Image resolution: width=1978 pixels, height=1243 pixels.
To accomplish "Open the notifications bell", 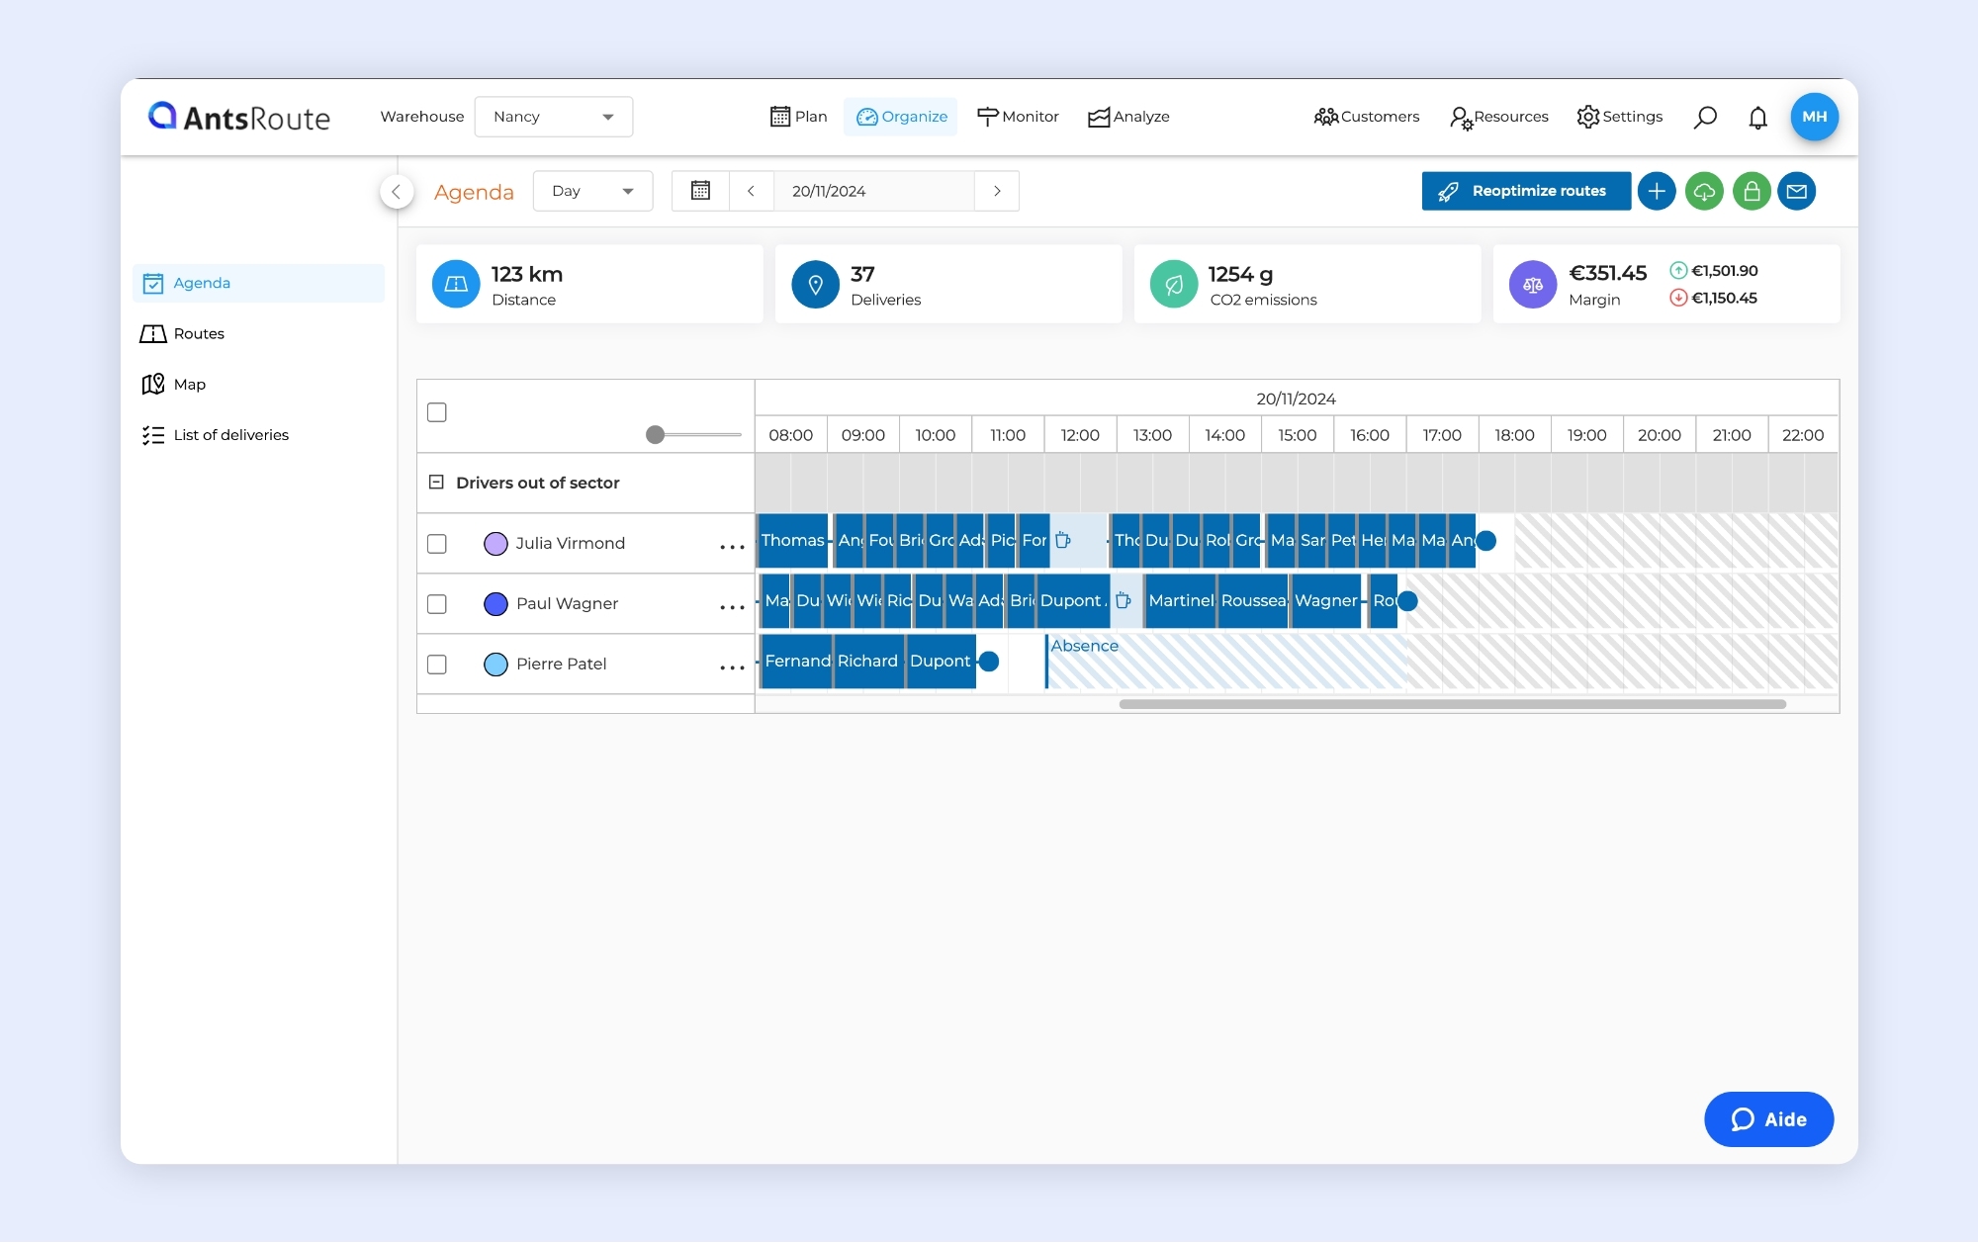I will coord(1757,118).
